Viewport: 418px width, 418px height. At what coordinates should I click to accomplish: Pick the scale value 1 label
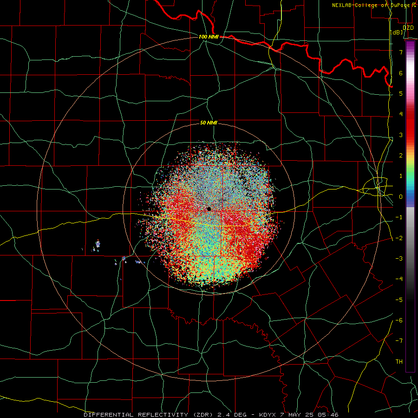click(401, 176)
